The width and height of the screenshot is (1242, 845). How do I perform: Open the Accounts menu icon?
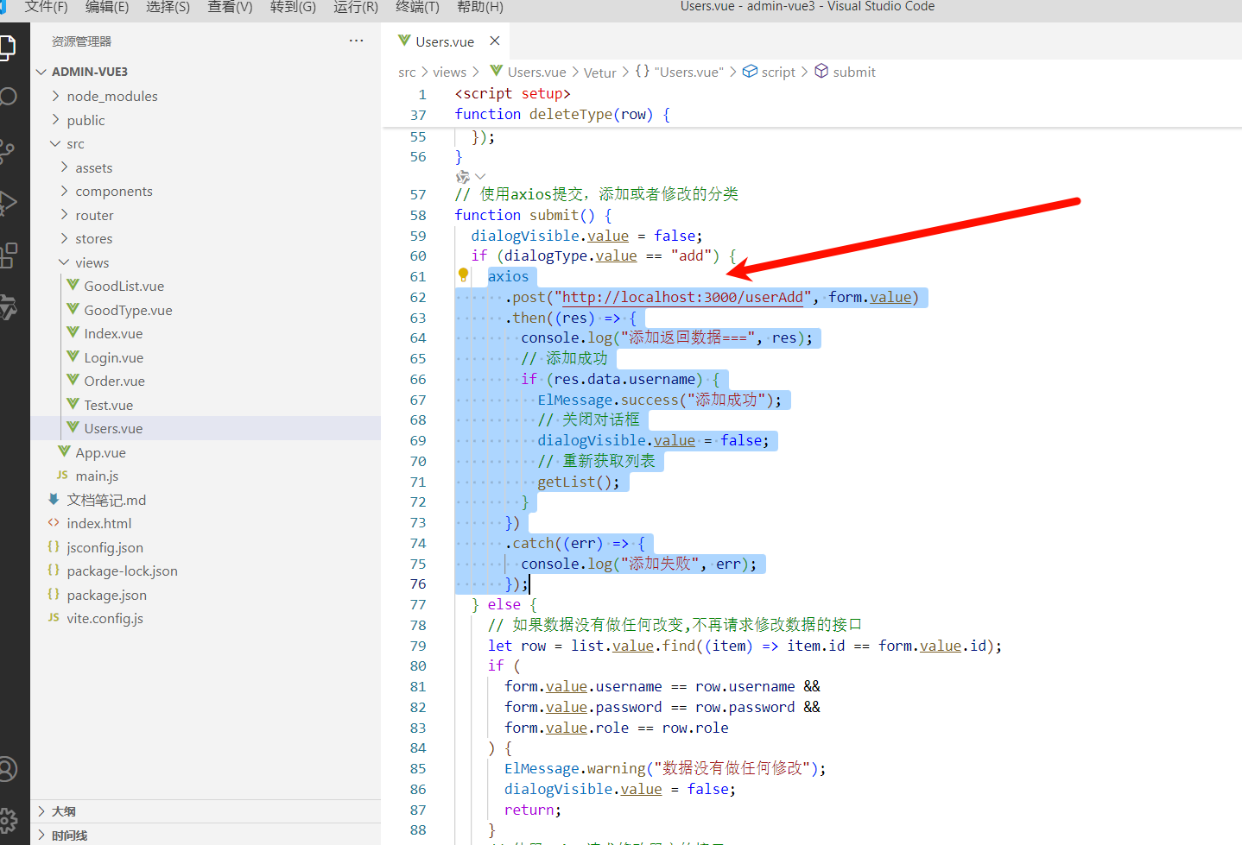coord(7,768)
